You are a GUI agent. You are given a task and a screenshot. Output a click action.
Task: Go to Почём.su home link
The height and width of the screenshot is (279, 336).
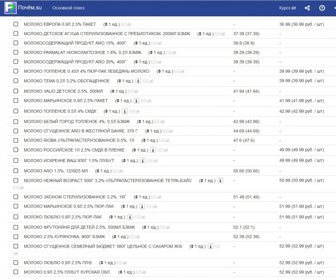[x=30, y=7]
